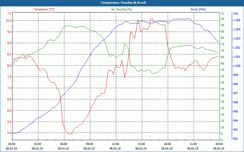The image size is (244, 152).
Task: Click the '03:00' time axis label
Action: click(x=37, y=144)
